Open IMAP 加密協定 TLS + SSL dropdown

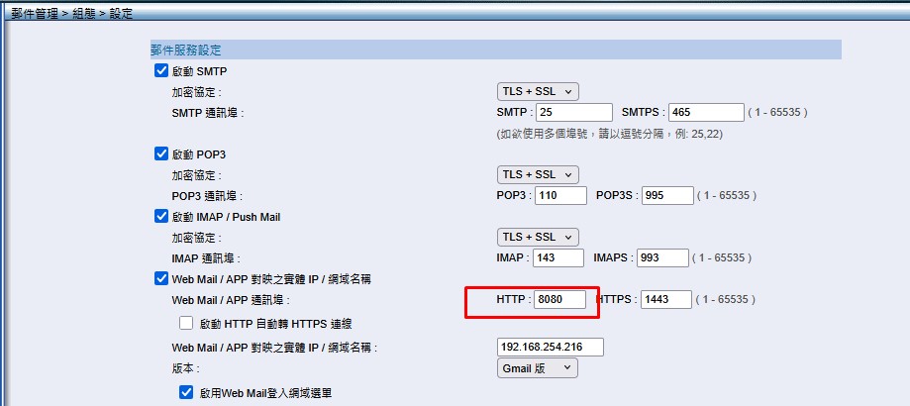(538, 238)
